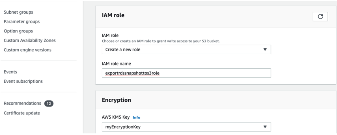The height and width of the screenshot is (135, 337).
Task: Click the 12 badge beside Recommendations
Action: point(49,104)
